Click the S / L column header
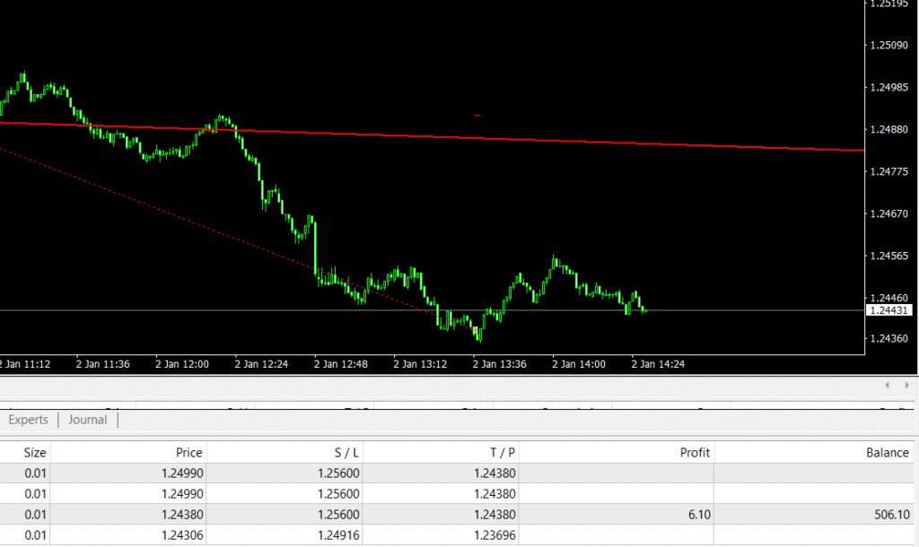 pyautogui.click(x=342, y=453)
